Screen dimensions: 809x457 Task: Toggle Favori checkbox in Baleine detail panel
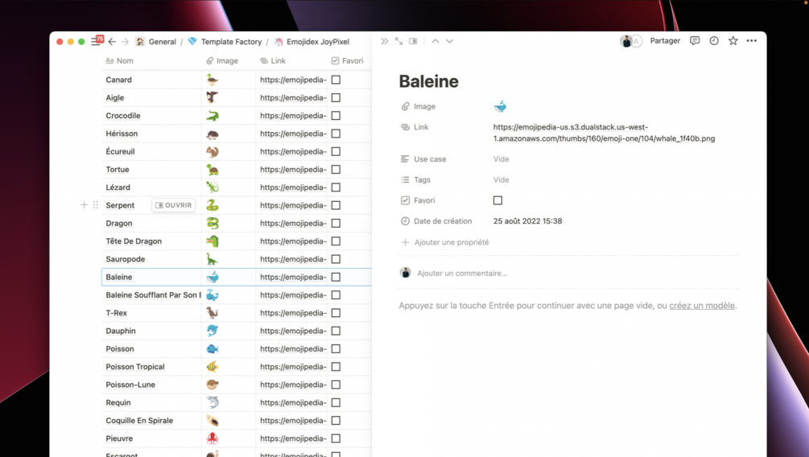pyautogui.click(x=498, y=200)
